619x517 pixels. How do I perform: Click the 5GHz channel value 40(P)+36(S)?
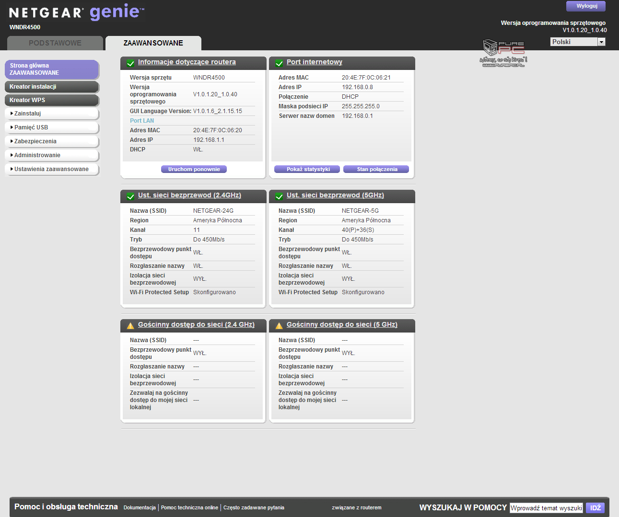point(358,230)
